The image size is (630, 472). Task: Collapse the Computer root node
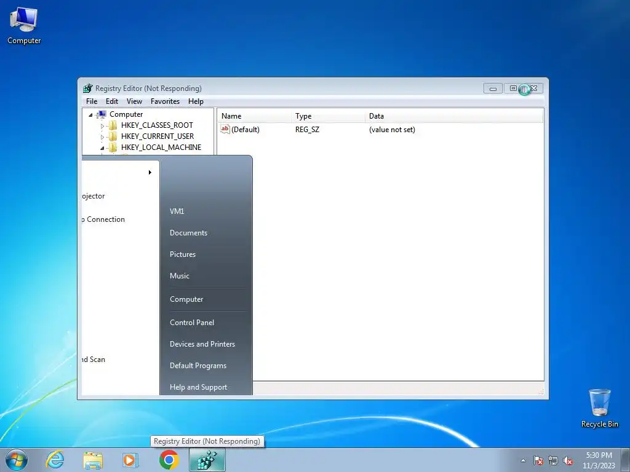[x=91, y=115]
